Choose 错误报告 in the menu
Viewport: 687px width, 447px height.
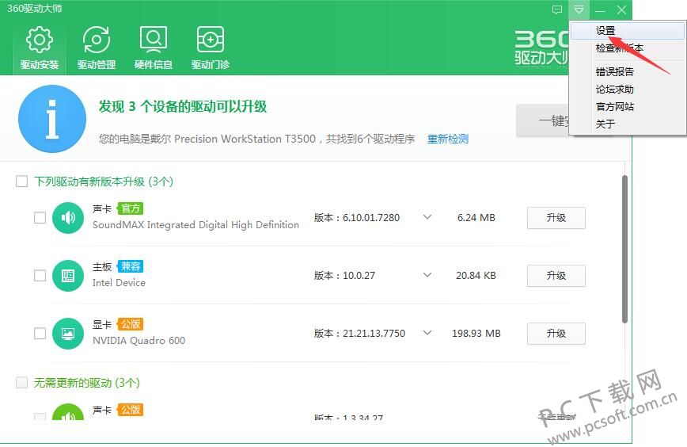click(x=615, y=71)
